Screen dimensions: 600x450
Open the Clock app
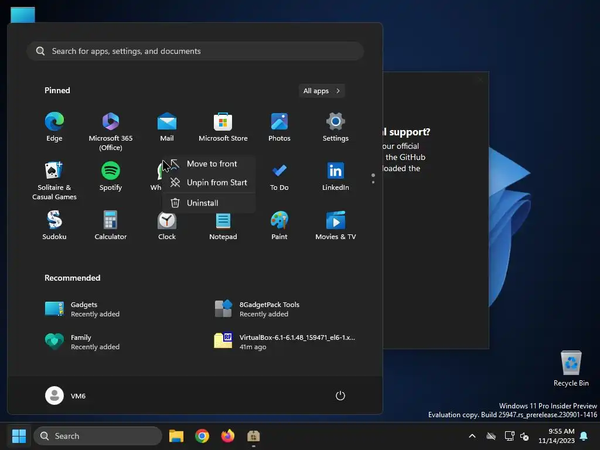pyautogui.click(x=167, y=226)
